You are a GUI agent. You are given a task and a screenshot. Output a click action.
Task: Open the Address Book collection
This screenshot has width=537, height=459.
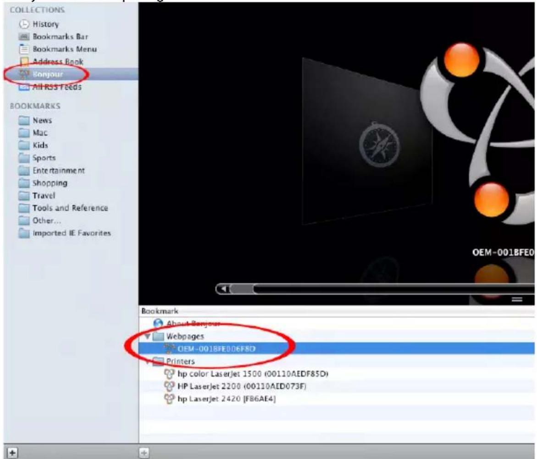[58, 61]
